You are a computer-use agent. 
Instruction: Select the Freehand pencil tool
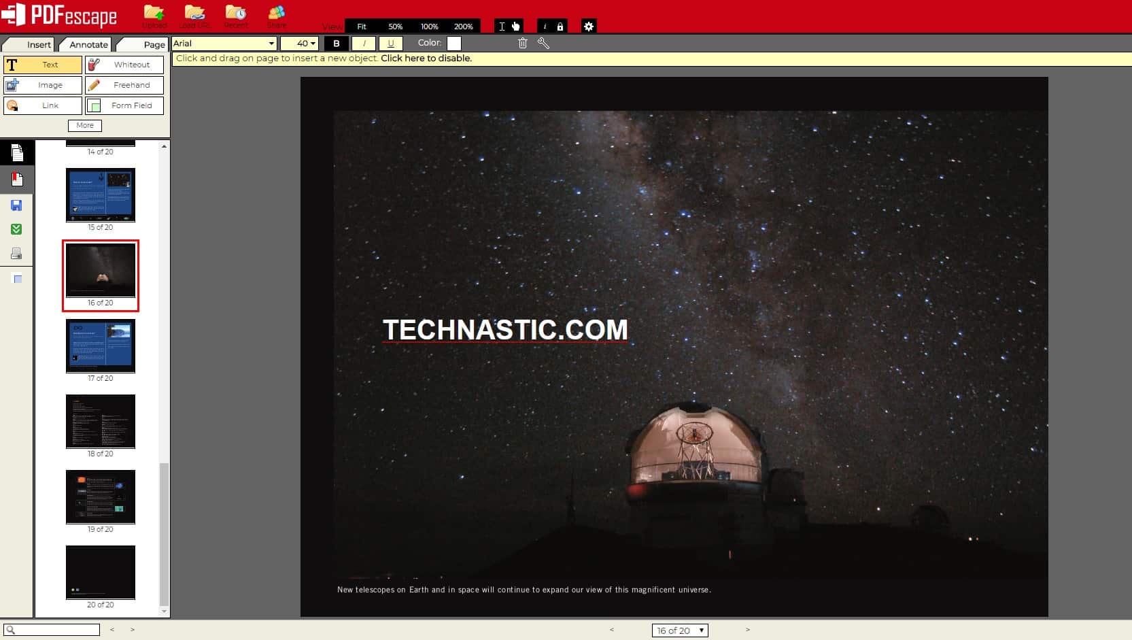[124, 85]
